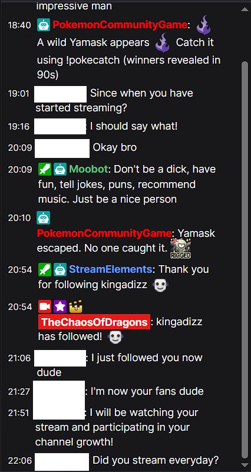Open the TheChaosOfDragons username
Viewport: 251px width, 472px height.
coord(94,322)
